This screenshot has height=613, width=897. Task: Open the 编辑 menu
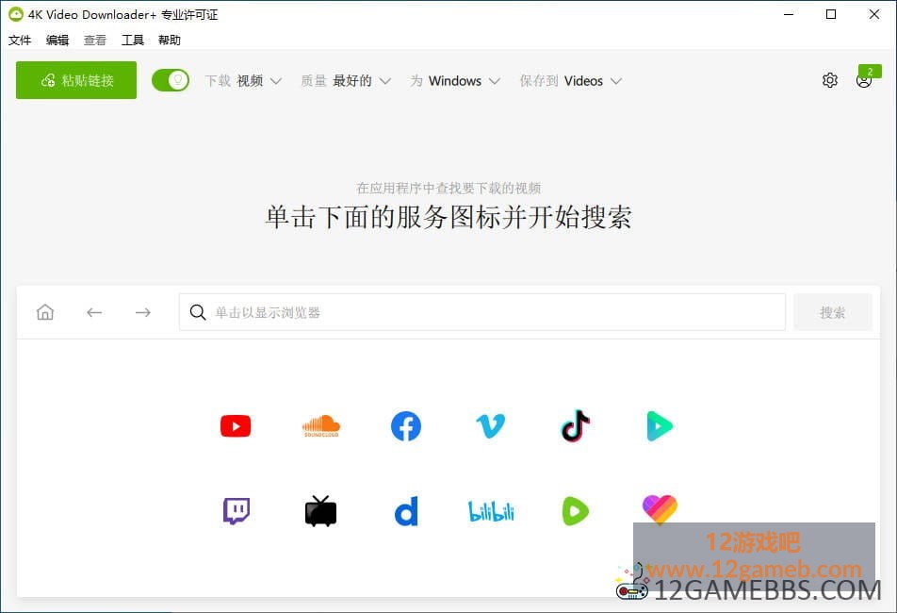tap(57, 40)
